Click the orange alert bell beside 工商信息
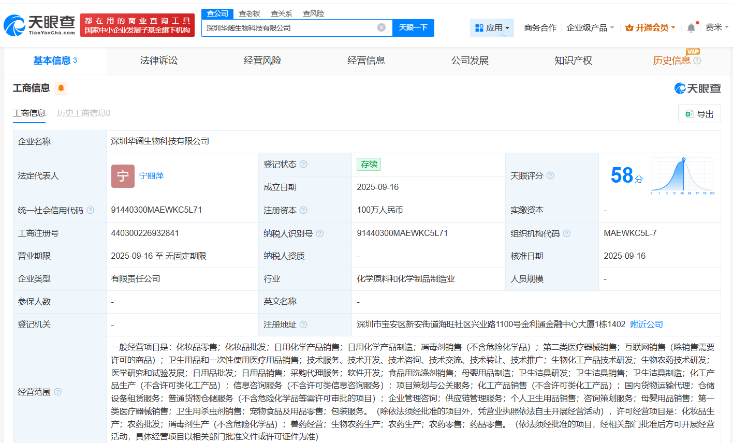The height and width of the screenshot is (443, 733). 61,88
